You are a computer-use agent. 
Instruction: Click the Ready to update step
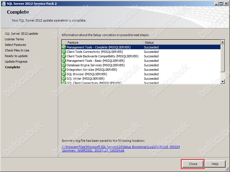[x=16, y=56]
